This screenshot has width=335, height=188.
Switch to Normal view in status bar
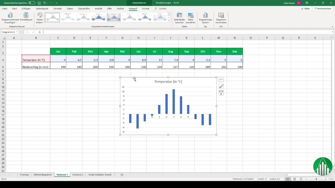[288, 179]
